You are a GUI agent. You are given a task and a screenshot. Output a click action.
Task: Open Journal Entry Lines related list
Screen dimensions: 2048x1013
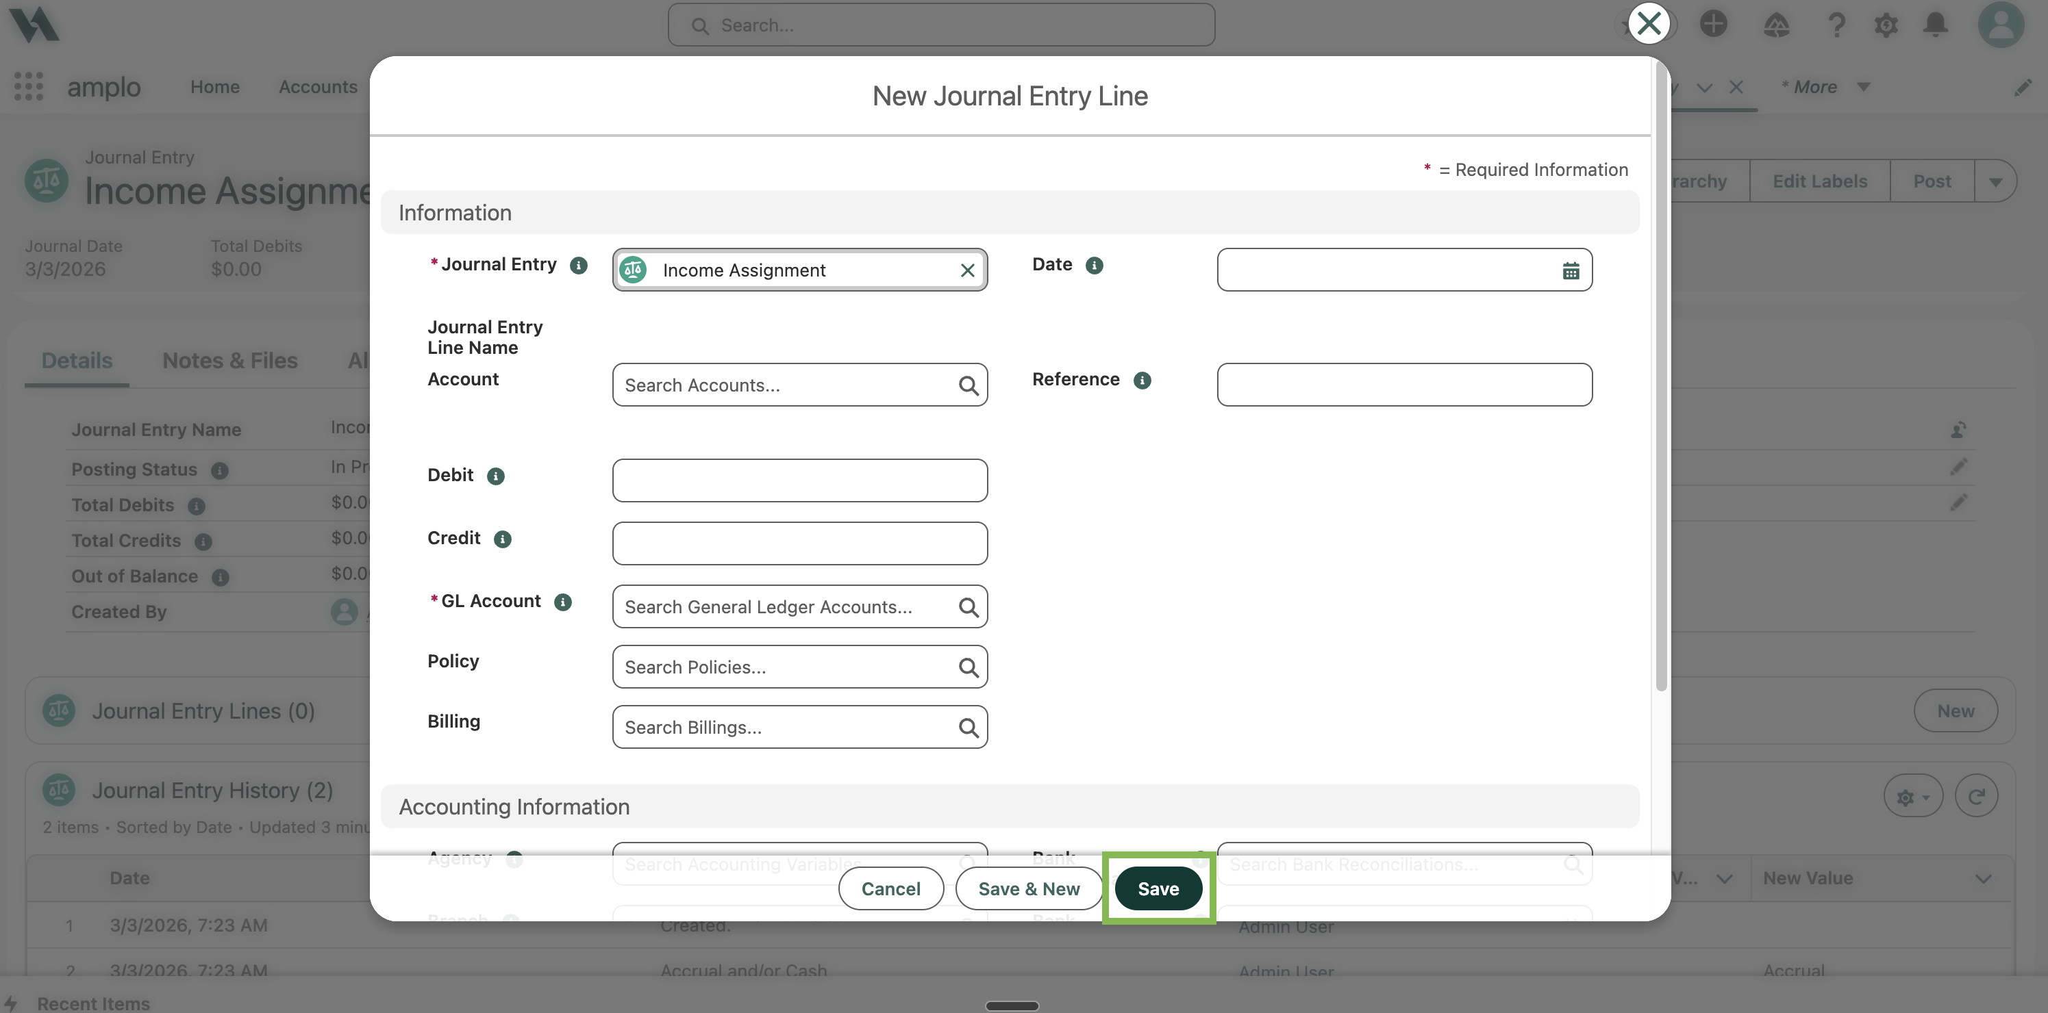pyautogui.click(x=203, y=712)
